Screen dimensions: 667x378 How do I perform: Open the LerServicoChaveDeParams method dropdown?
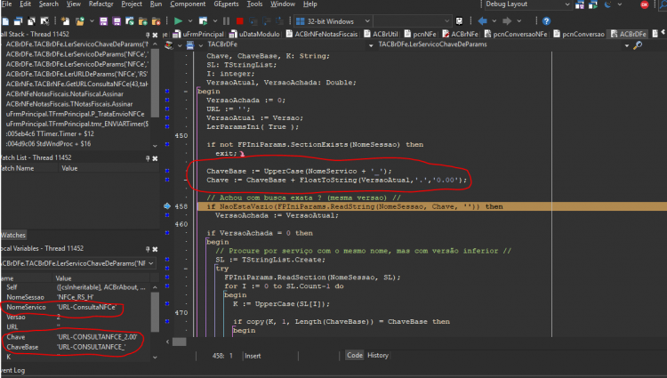point(627,45)
